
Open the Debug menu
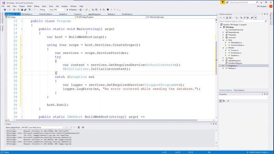(x=36, y=6)
